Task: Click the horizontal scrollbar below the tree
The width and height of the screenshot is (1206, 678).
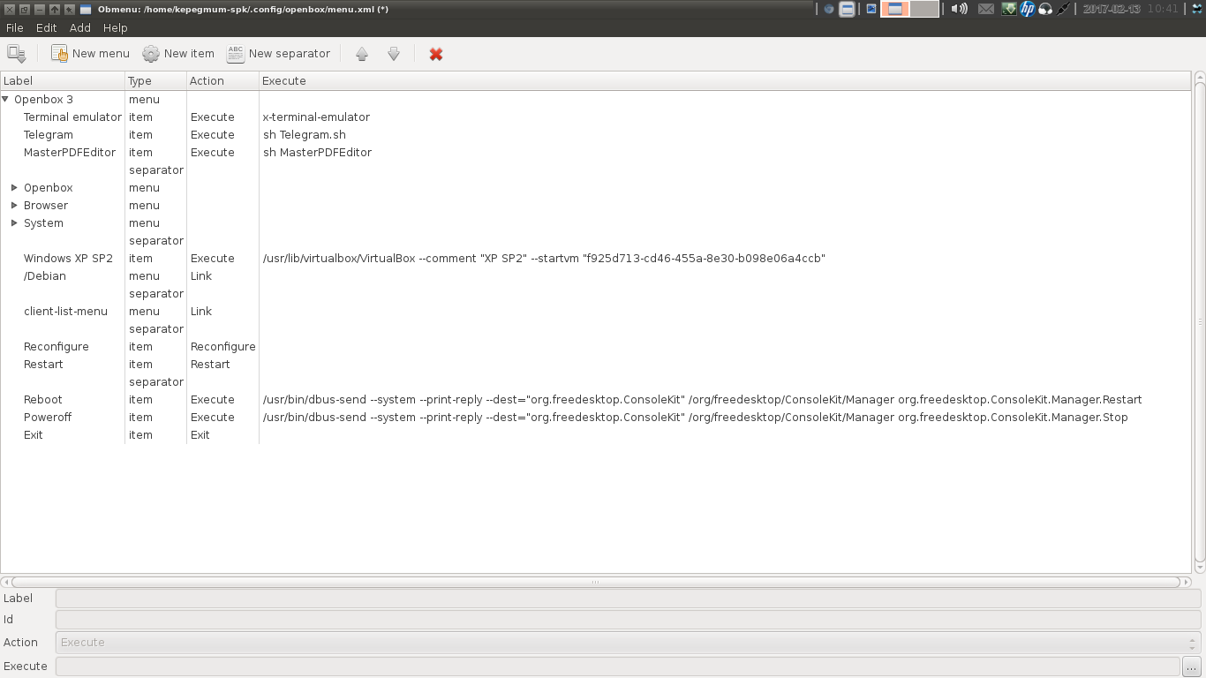Action: coord(595,582)
